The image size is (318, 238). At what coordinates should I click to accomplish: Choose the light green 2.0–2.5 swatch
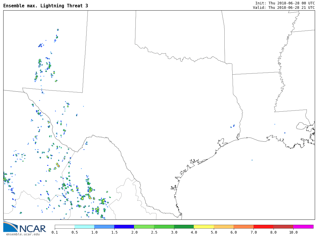pyautogui.click(x=144, y=227)
